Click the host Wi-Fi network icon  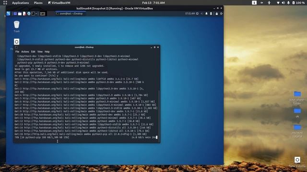coord(278,3)
